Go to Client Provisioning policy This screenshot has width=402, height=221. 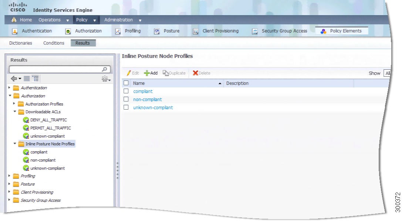coord(220,31)
